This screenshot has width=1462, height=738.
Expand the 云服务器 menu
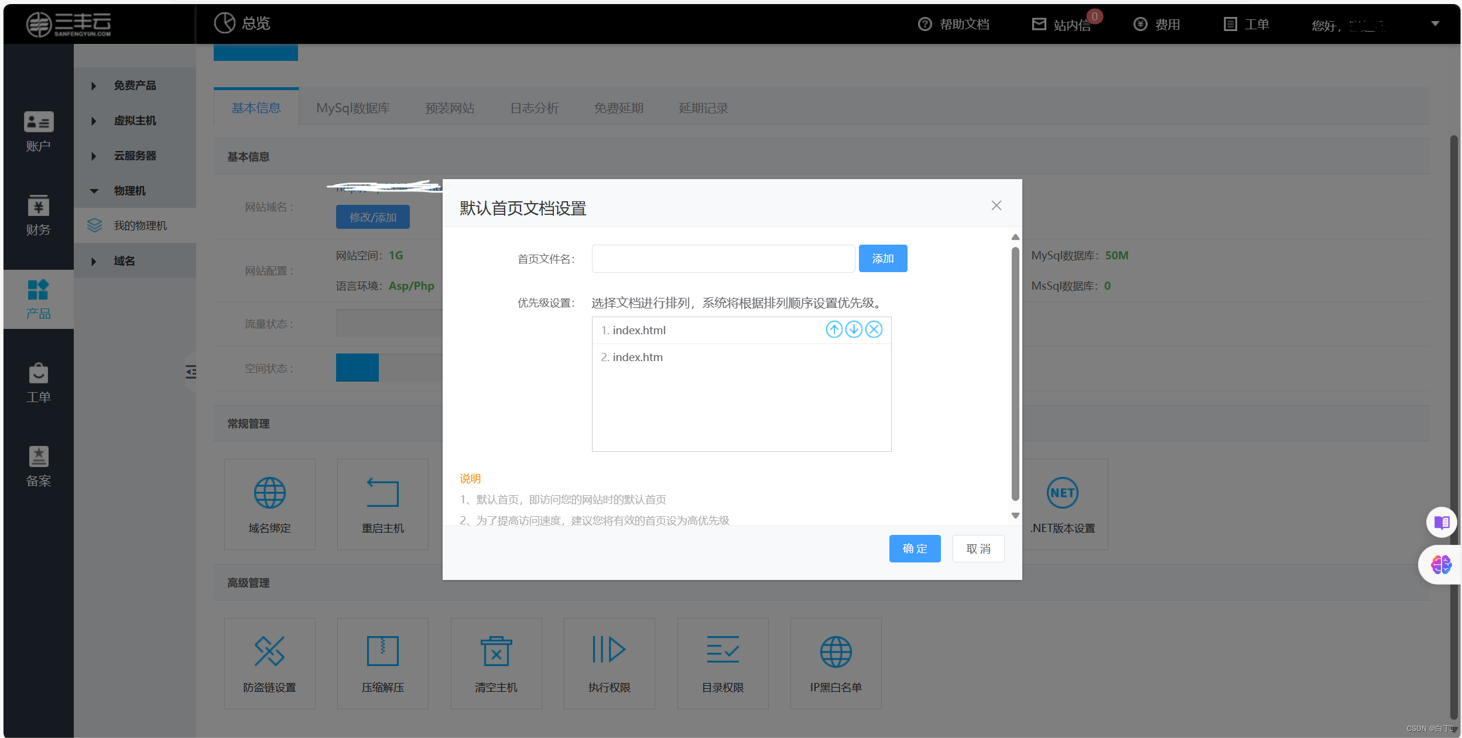tap(135, 156)
